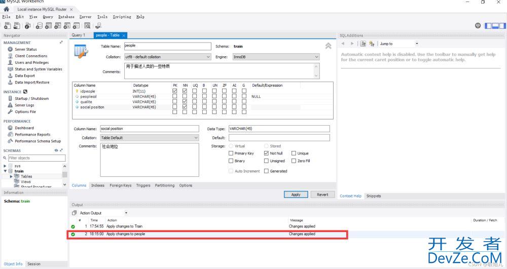Image resolution: width=507 pixels, height=269 pixels.
Task: Open Server Logs under Instance
Action: tap(24, 105)
